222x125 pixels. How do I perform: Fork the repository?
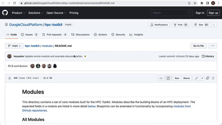pos(181,25)
